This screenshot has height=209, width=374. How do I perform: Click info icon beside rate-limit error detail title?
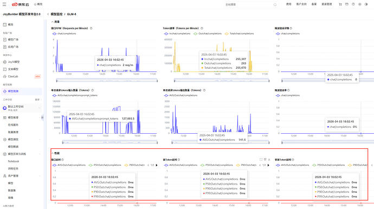(x=291, y=28)
